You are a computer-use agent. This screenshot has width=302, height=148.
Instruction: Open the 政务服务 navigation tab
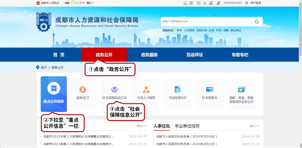point(149,55)
